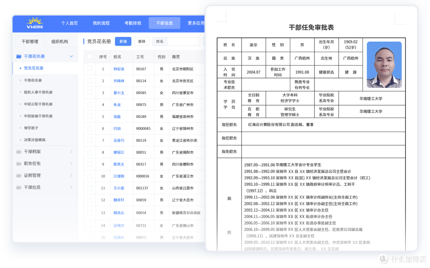This screenshot has height=268, width=430.
Task: Select 决策沙盘模拟 in the sidebar
Action: 35,140
